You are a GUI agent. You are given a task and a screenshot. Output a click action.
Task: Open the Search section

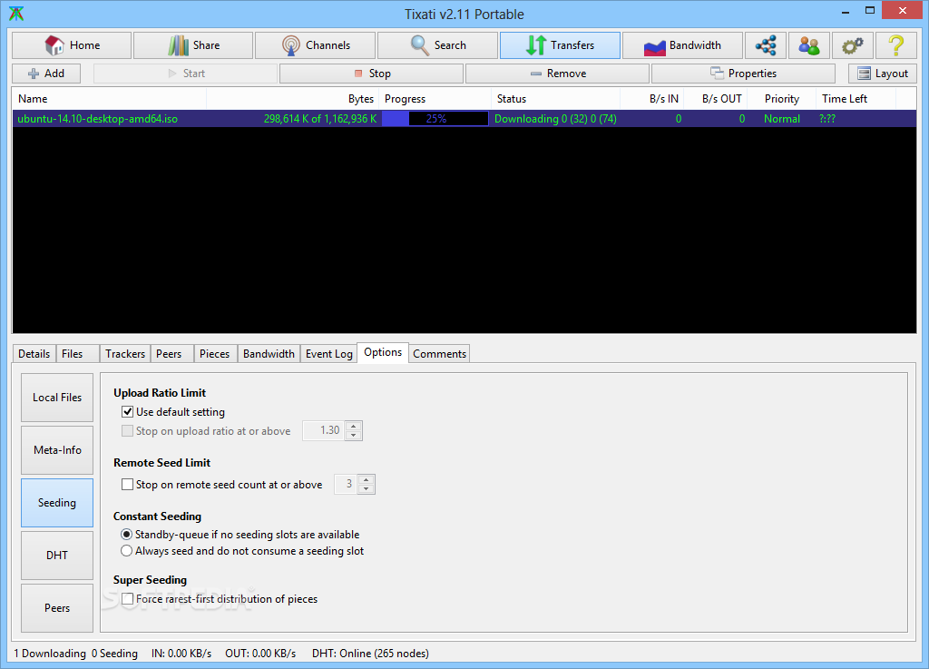(437, 45)
